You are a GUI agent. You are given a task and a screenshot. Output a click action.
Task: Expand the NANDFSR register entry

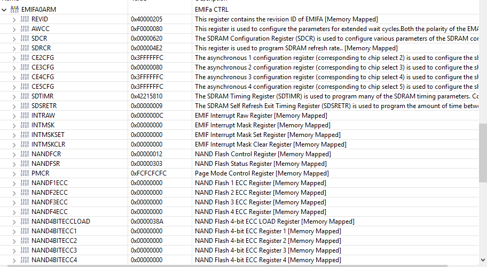pyautogui.click(x=14, y=164)
